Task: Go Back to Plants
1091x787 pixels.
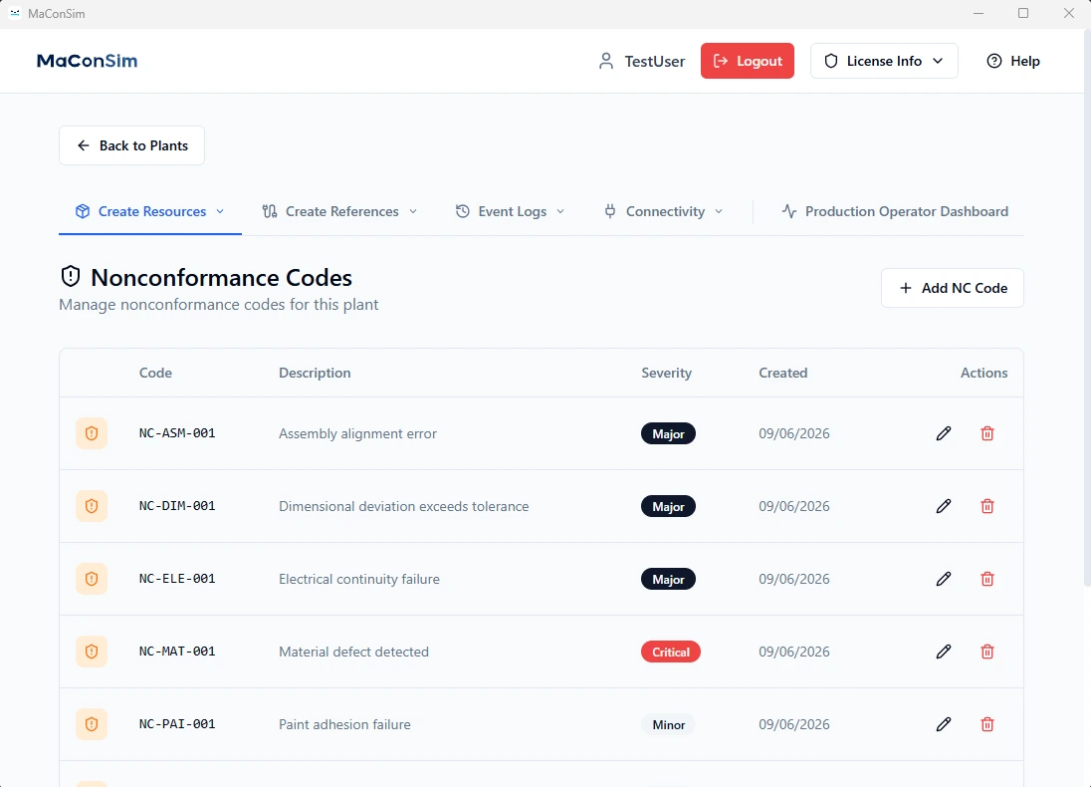Action: coord(132,145)
